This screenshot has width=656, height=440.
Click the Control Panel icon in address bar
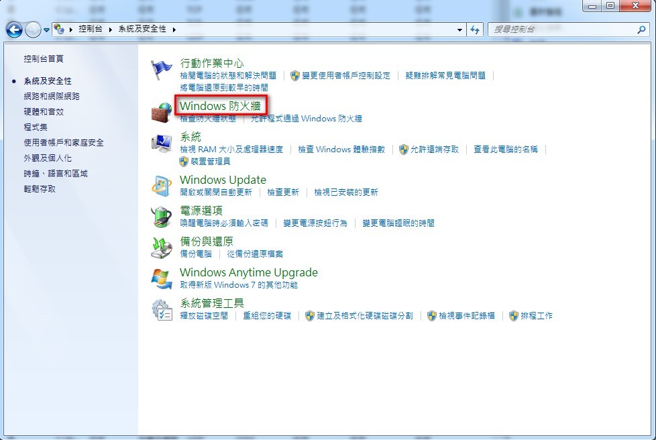(x=59, y=29)
